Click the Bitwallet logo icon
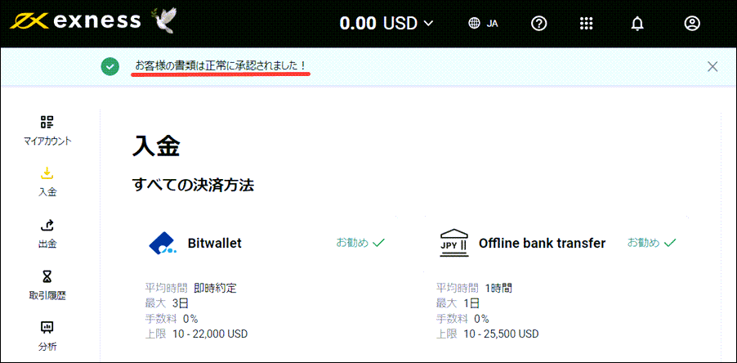Image resolution: width=737 pixels, height=363 pixels. coord(163,244)
